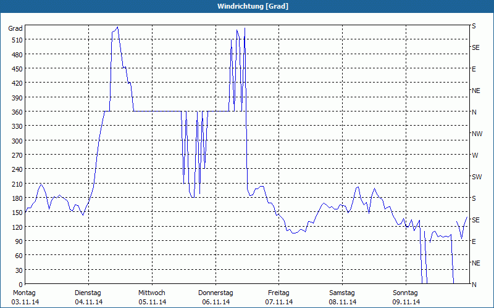
Task: Click the 180 degree axis label
Action: [17, 198]
